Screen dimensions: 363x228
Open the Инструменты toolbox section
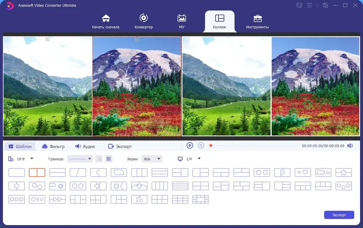click(257, 21)
